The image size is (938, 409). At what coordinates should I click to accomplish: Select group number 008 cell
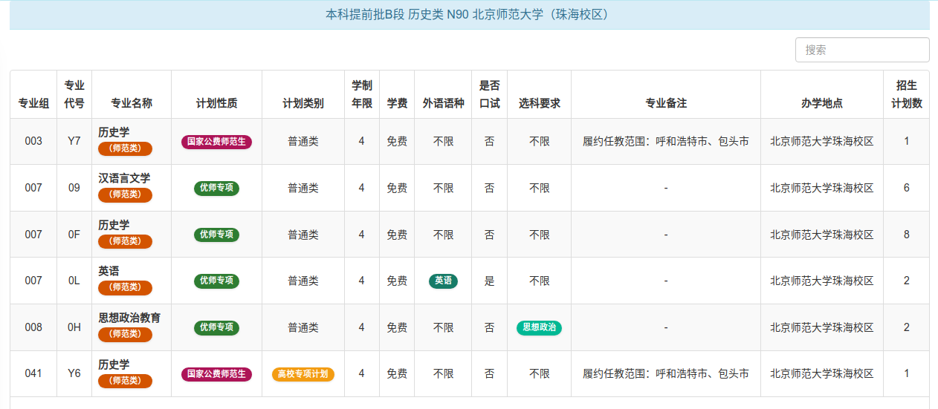click(x=33, y=327)
